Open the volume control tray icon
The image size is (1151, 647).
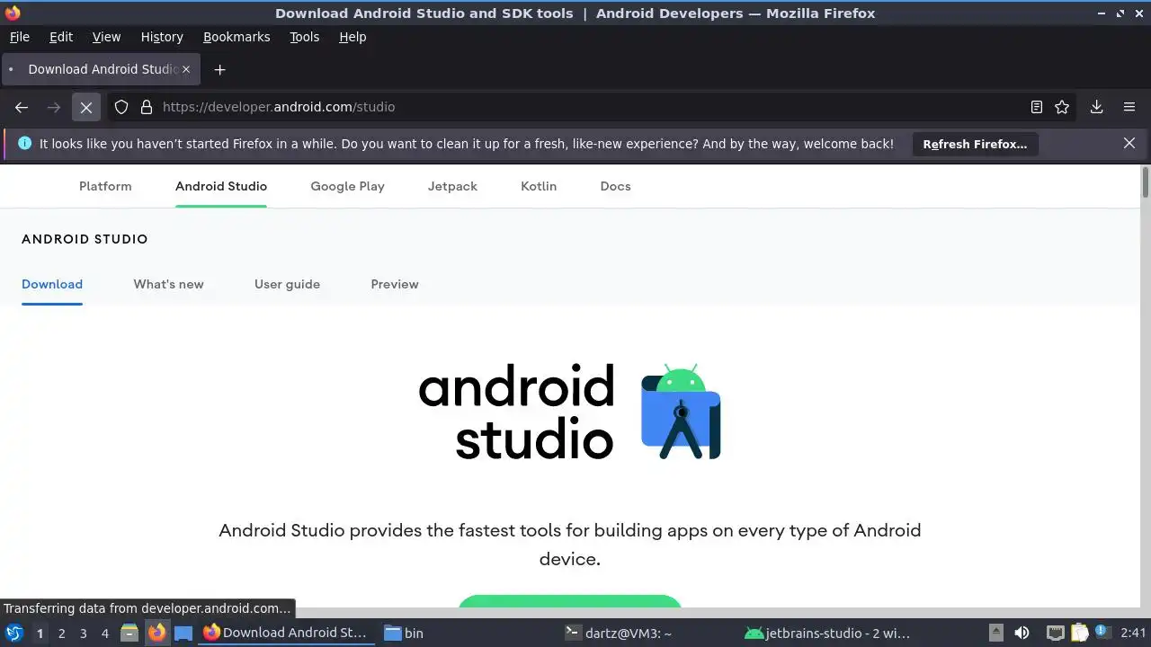(x=1022, y=633)
